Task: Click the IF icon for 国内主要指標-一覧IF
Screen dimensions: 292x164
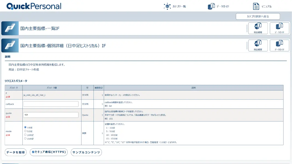Action: (10, 28)
